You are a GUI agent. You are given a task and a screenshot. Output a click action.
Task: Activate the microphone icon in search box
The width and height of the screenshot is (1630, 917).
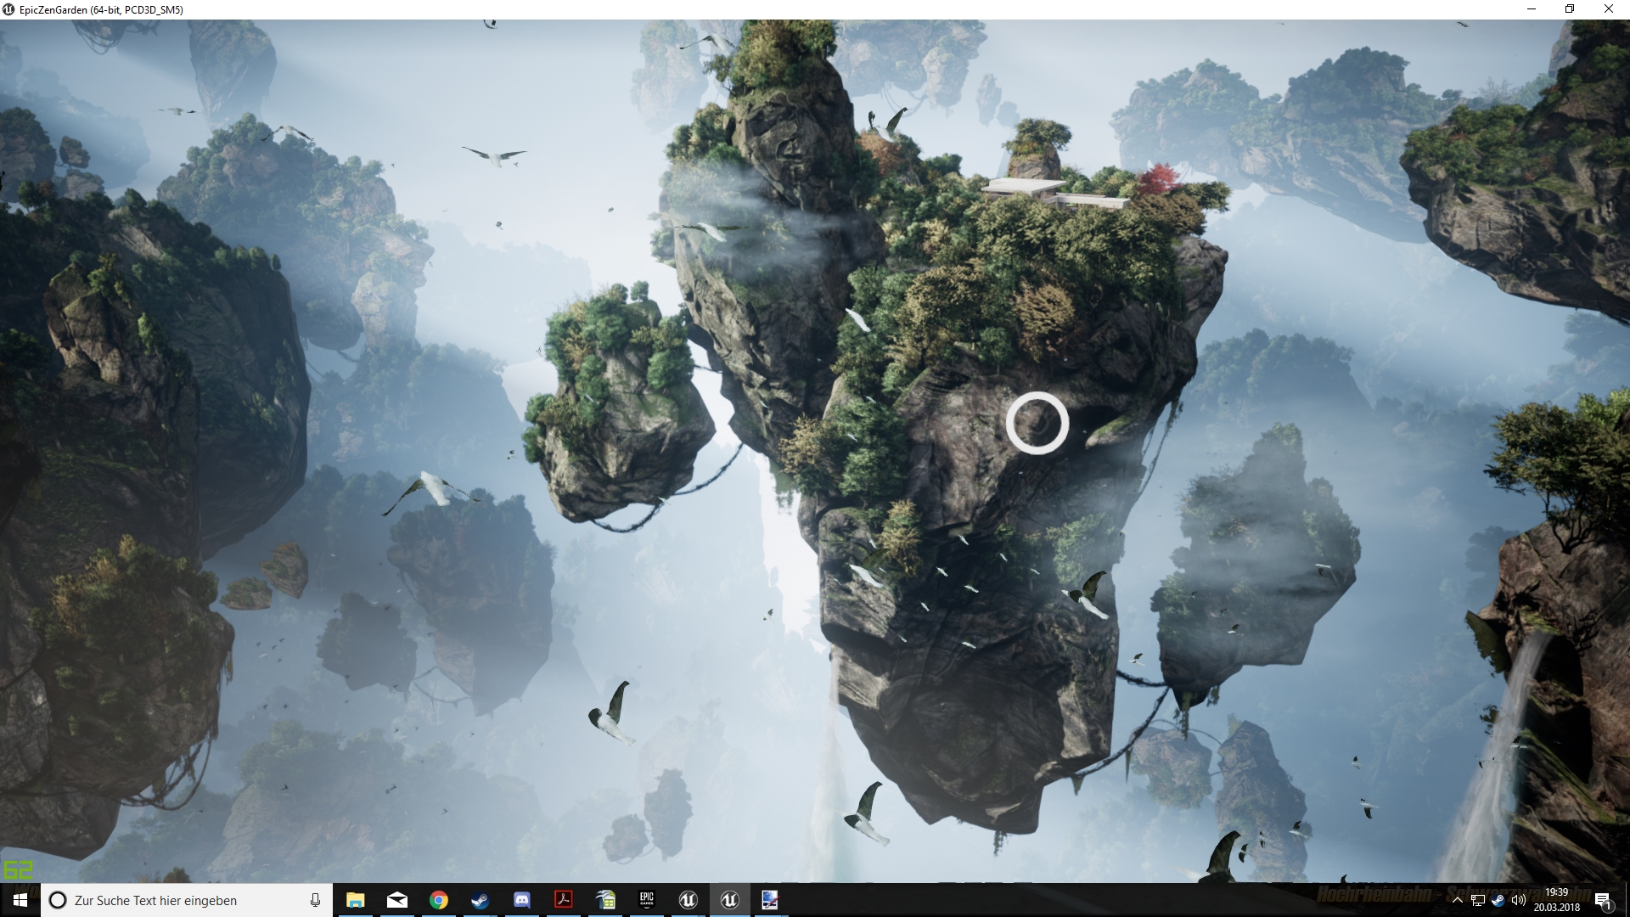pyautogui.click(x=315, y=900)
